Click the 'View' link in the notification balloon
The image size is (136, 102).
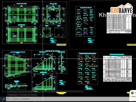(134, 100)
